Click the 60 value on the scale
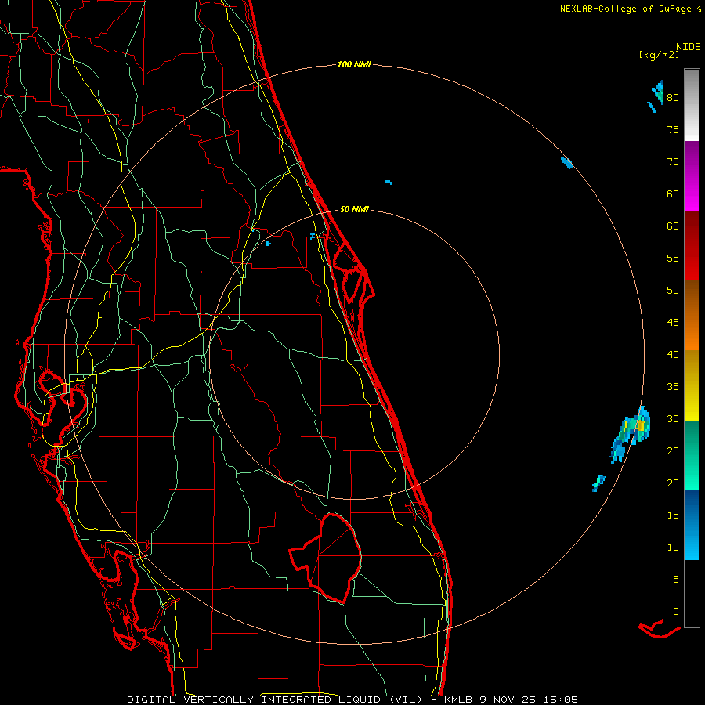The height and width of the screenshot is (705, 705). [673, 226]
